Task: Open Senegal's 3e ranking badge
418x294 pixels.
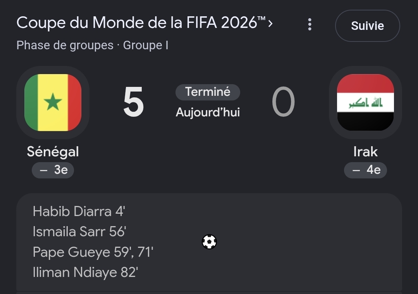Action: click(53, 170)
